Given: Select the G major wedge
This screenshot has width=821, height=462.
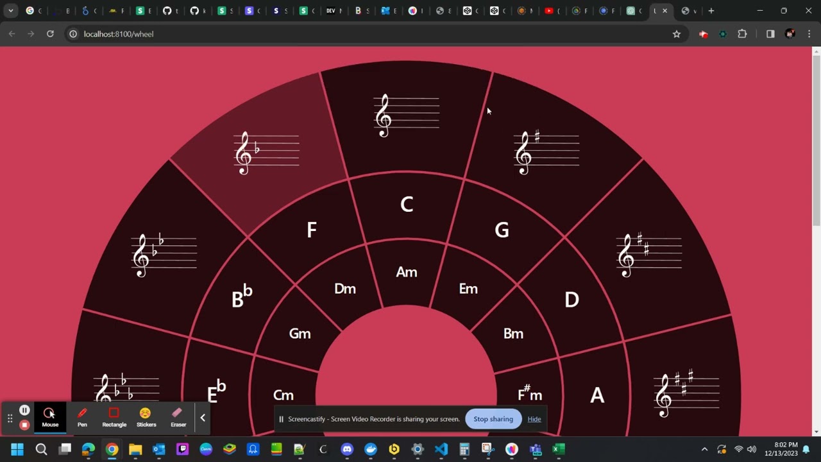Looking at the screenshot, I should pos(502,230).
